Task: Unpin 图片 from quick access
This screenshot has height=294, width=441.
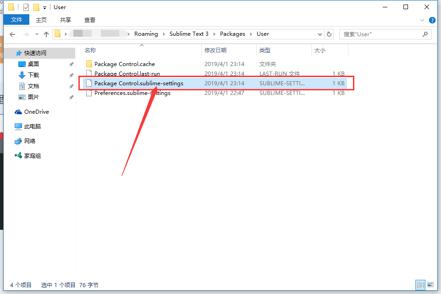Action: [x=71, y=97]
